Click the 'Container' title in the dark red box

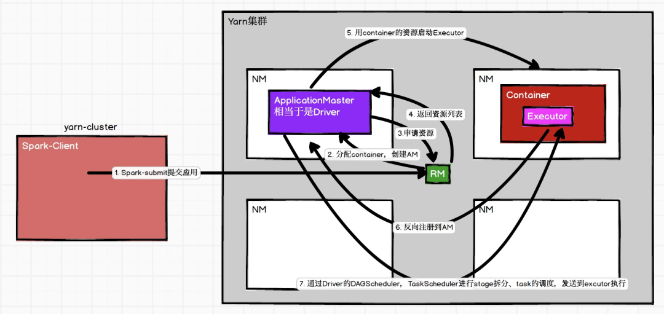coord(528,95)
